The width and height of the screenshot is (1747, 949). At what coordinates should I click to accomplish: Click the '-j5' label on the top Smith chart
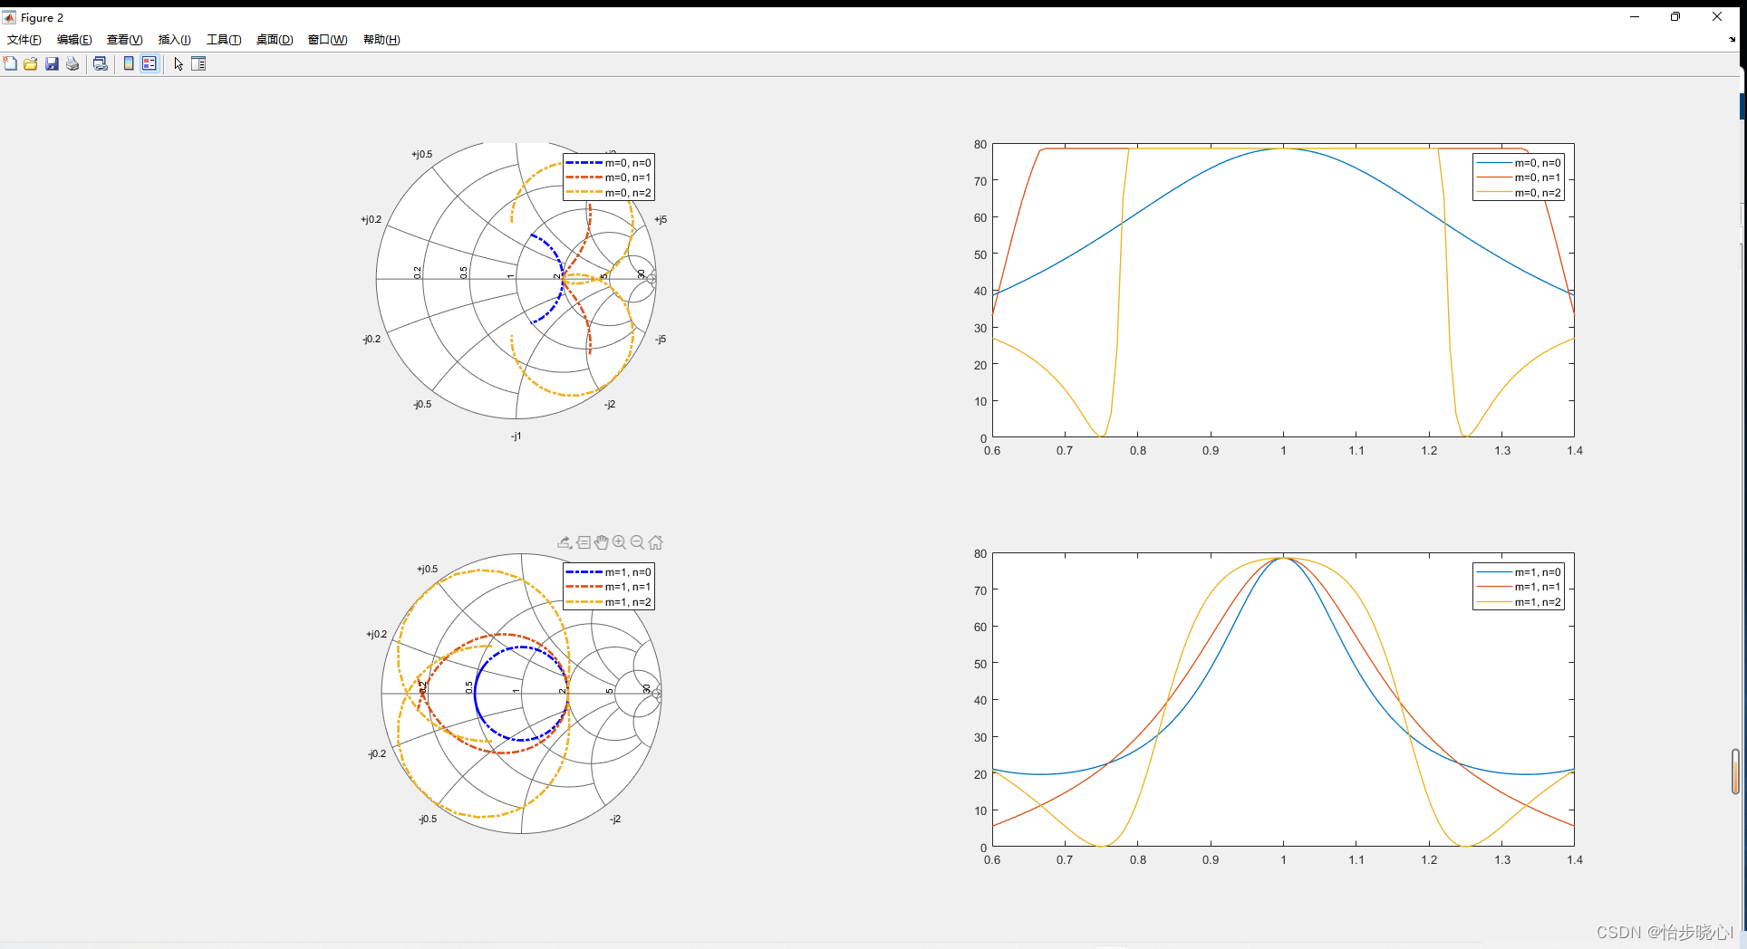pyautogui.click(x=661, y=340)
